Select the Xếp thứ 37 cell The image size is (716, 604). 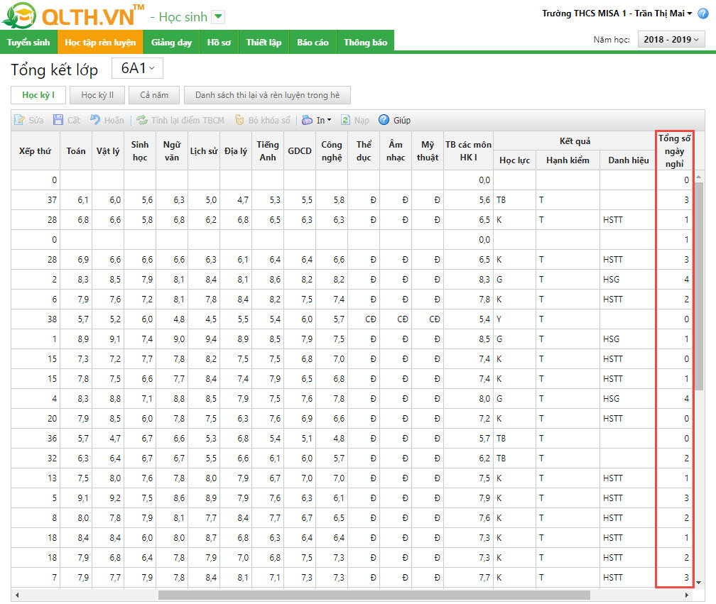[x=36, y=200]
